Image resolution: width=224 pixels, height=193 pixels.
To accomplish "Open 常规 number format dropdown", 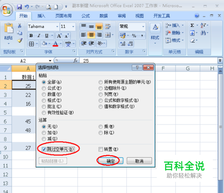I will click(x=143, y=26).
